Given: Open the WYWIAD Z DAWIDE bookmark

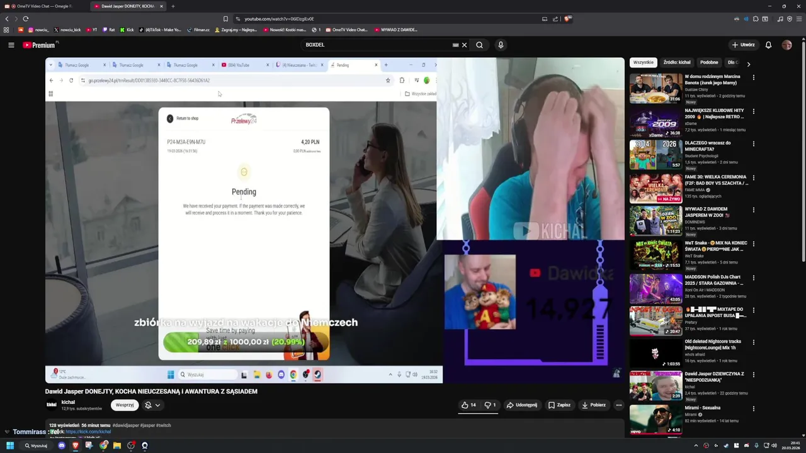Looking at the screenshot, I should [396, 30].
